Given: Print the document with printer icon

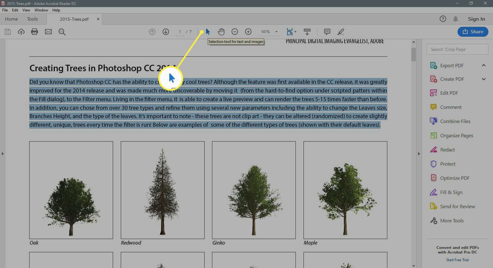Looking at the screenshot, I should 35,32.
